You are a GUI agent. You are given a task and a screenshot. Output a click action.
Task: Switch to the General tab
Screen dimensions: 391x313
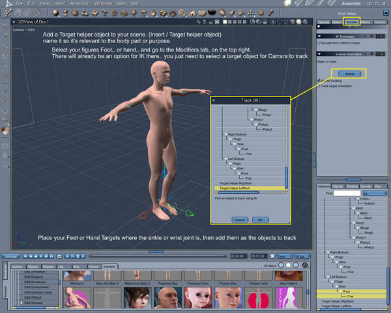point(323,22)
